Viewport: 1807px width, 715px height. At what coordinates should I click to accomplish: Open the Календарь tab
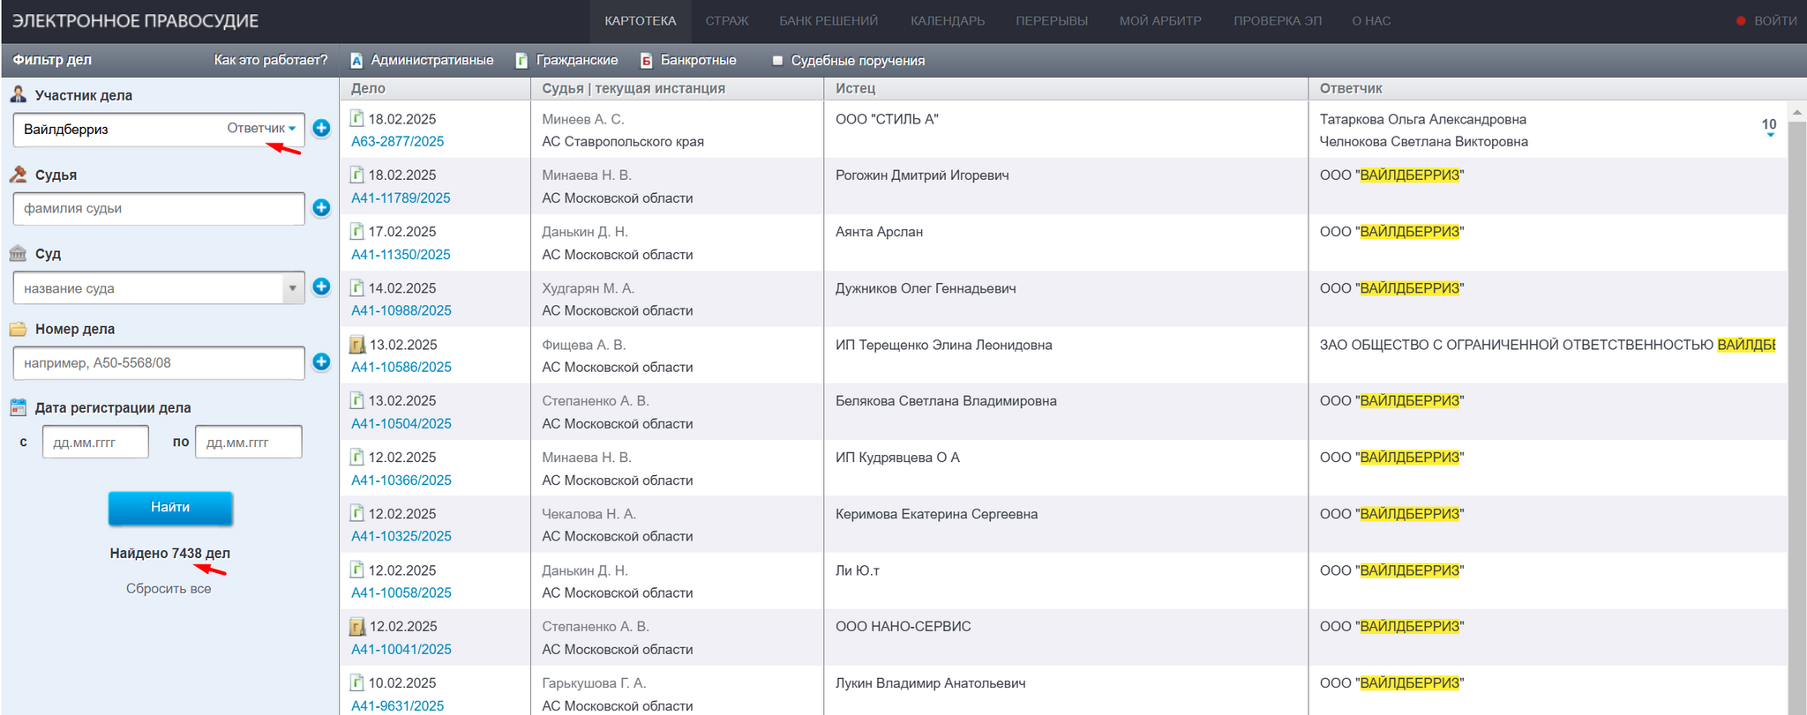948,20
